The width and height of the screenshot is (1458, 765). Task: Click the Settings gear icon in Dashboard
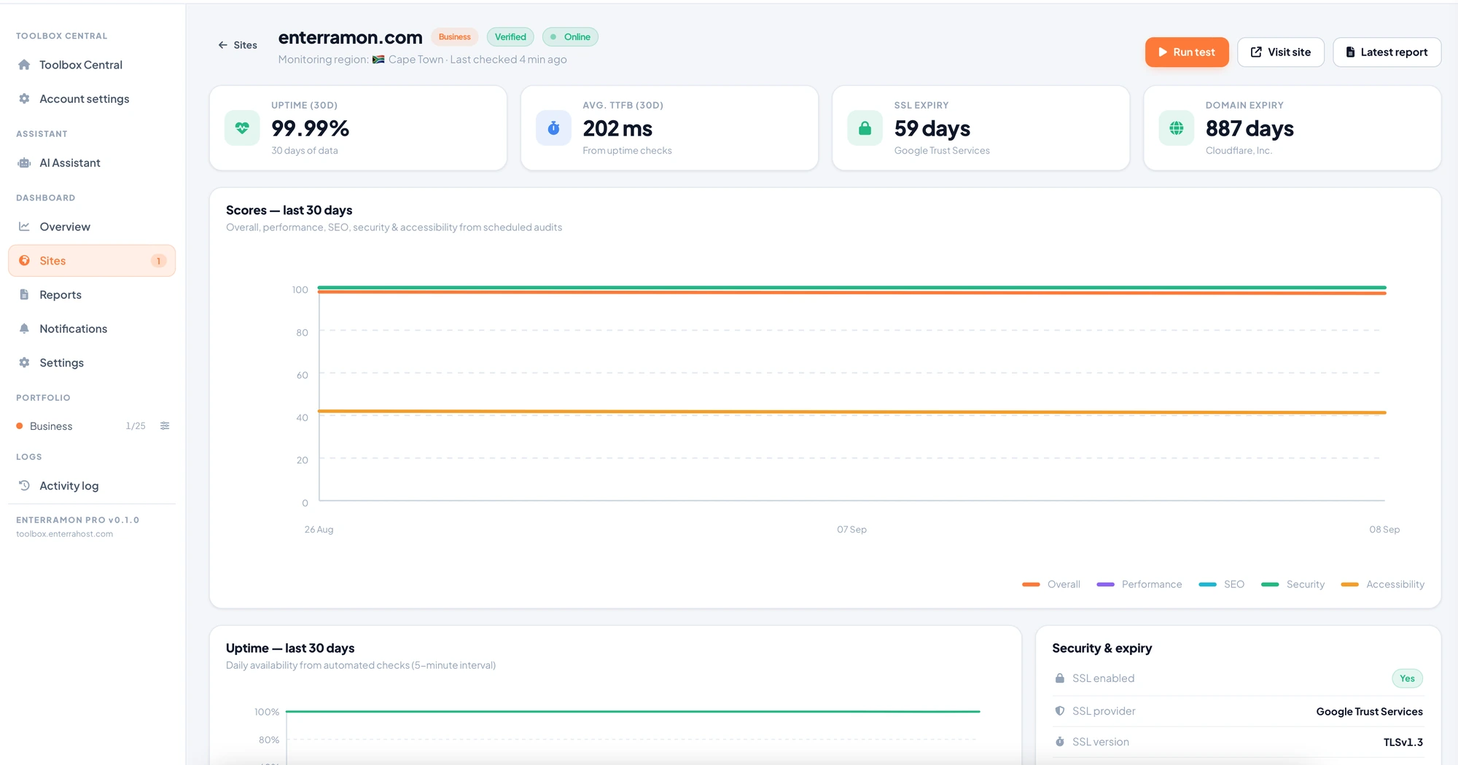click(24, 363)
